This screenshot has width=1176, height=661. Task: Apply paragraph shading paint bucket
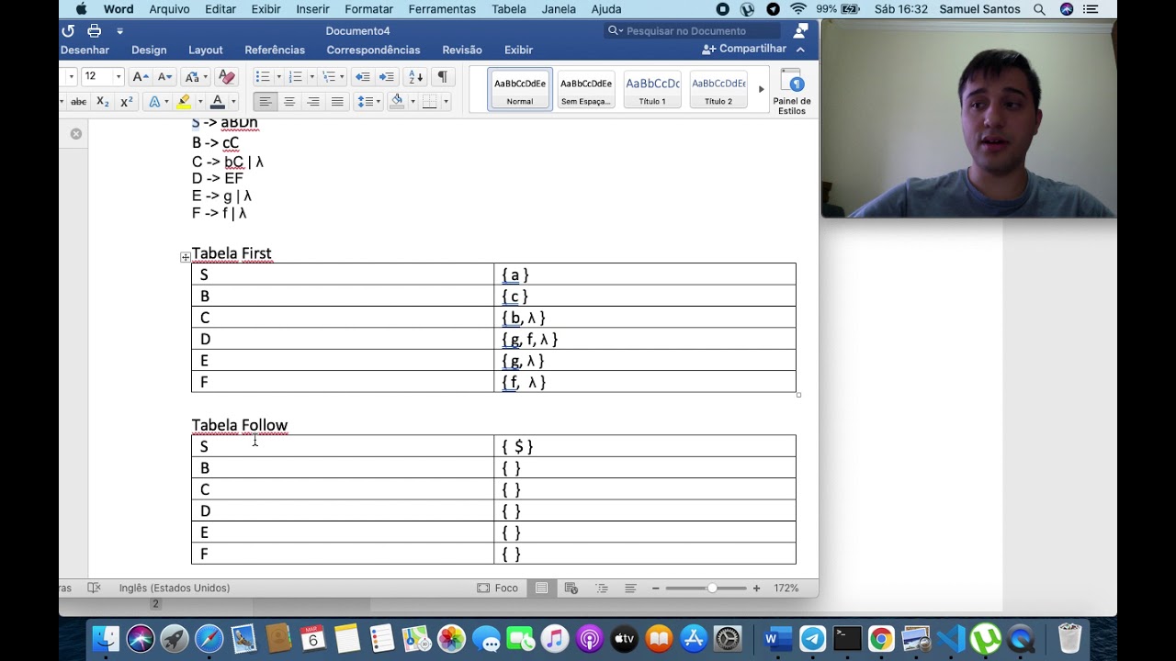tap(397, 101)
